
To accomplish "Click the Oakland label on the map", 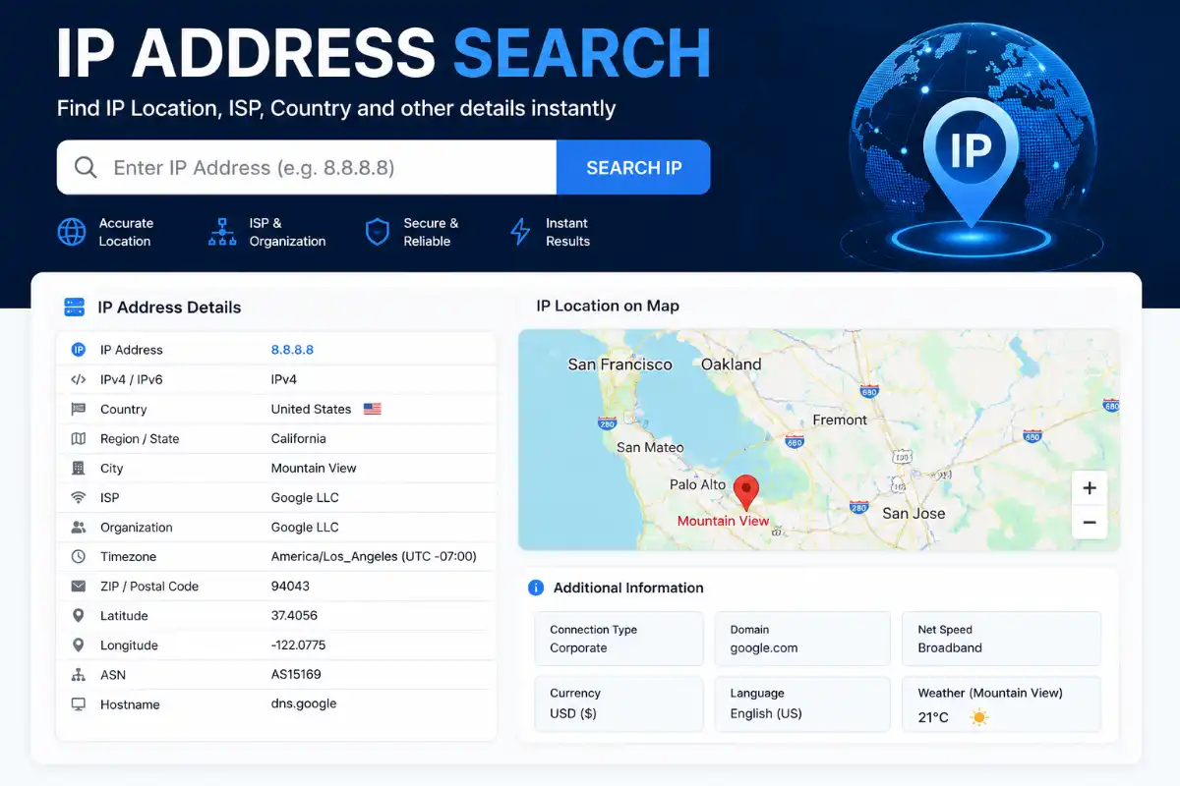I will pyautogui.click(x=732, y=365).
